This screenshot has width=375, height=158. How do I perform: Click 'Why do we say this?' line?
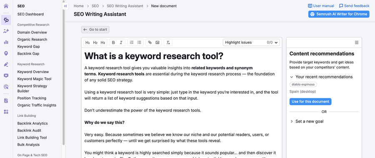coord(105,123)
